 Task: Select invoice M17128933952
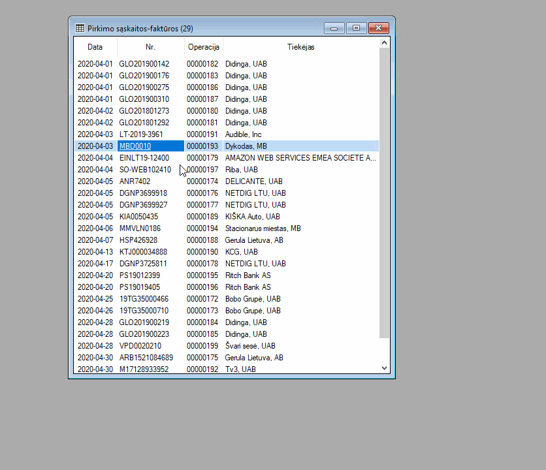(144, 369)
